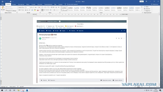Increase font size with the grow font icon

pos(31,7)
